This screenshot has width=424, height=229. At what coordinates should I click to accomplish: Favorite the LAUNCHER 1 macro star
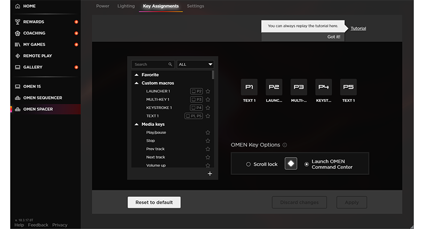[x=207, y=91]
